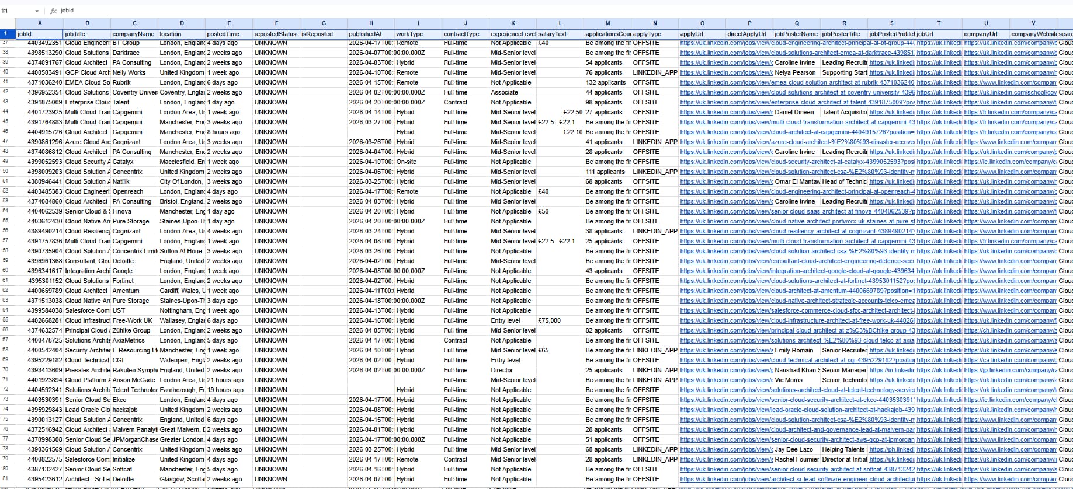Click the jobTitle header cell

87,34
